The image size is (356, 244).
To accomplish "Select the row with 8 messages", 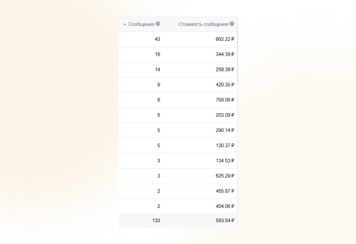I will [x=158, y=100].
